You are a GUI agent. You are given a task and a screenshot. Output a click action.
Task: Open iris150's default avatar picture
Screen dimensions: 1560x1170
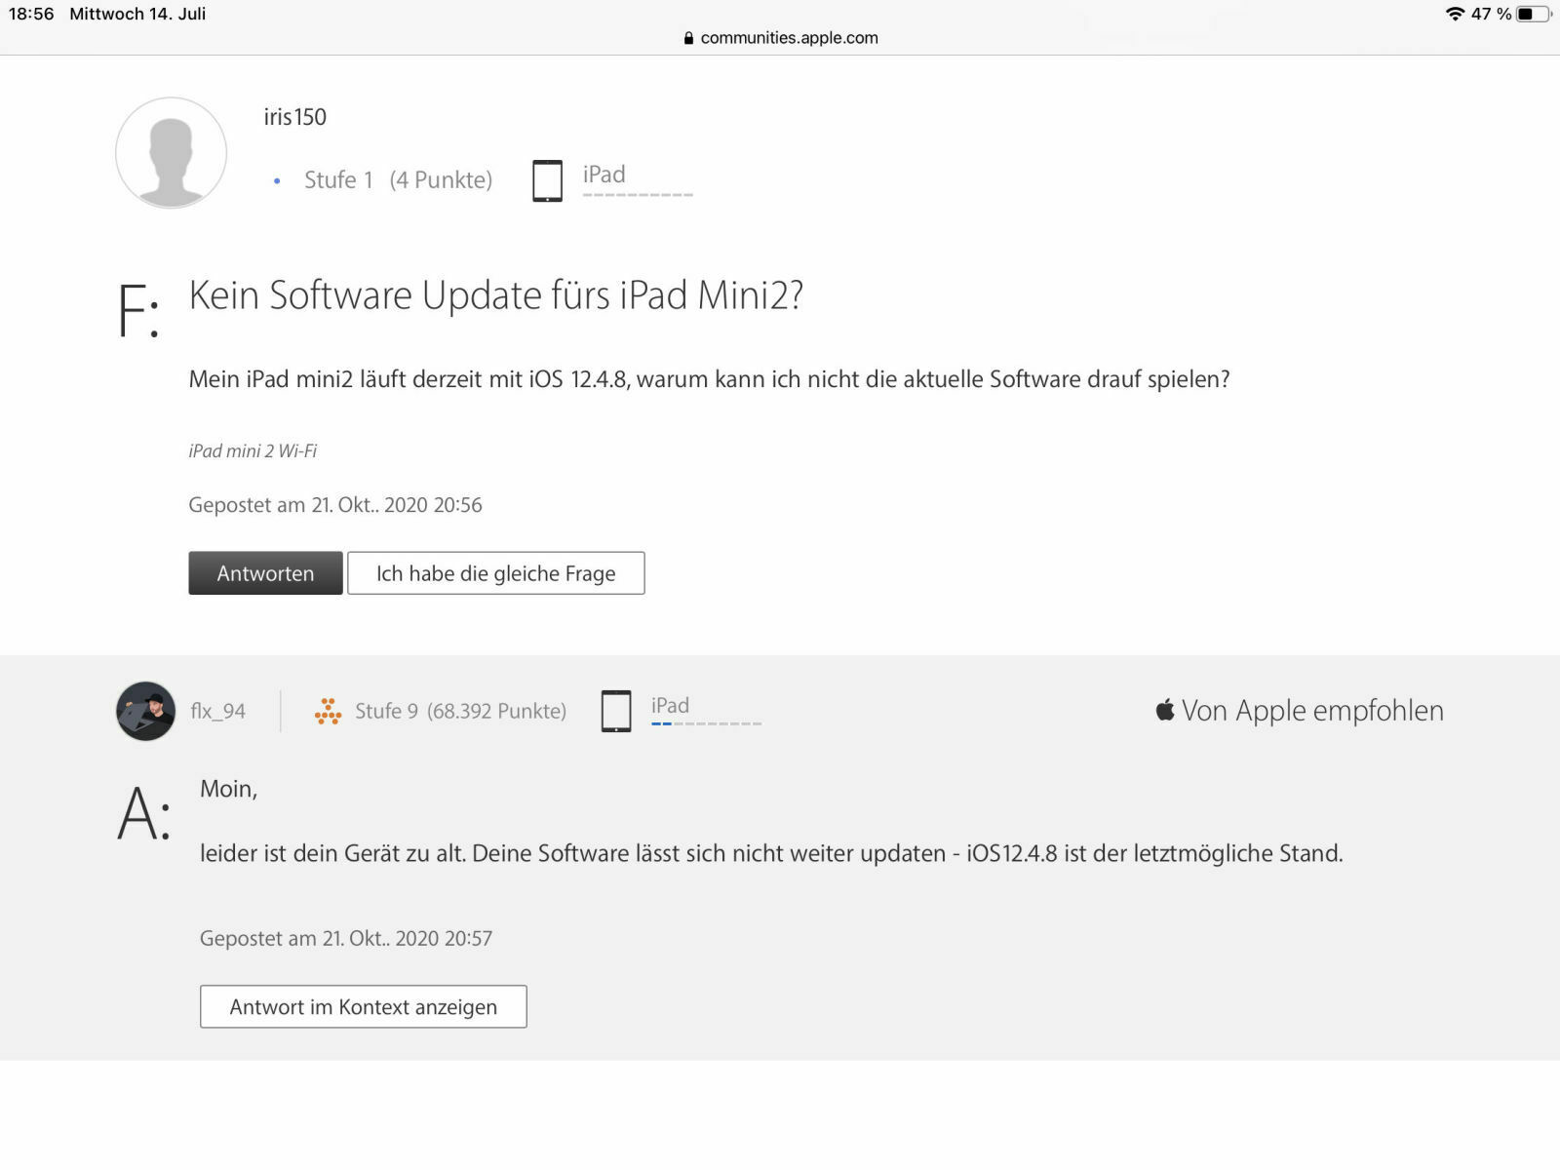[x=171, y=153]
